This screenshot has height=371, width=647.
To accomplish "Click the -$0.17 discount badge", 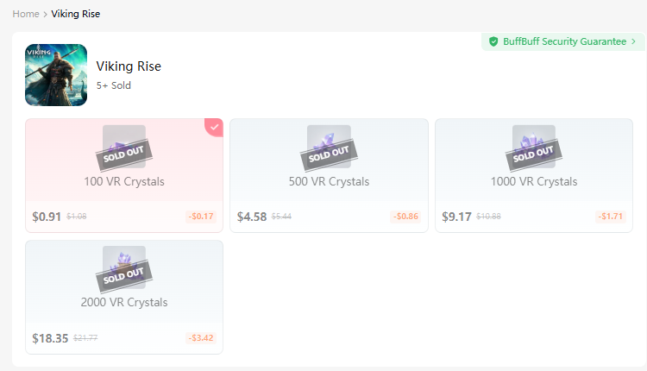I will (201, 217).
